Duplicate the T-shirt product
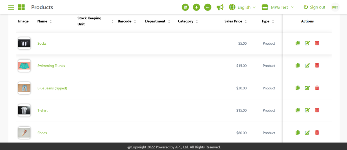This screenshot has height=150, width=347. pos(298,110)
